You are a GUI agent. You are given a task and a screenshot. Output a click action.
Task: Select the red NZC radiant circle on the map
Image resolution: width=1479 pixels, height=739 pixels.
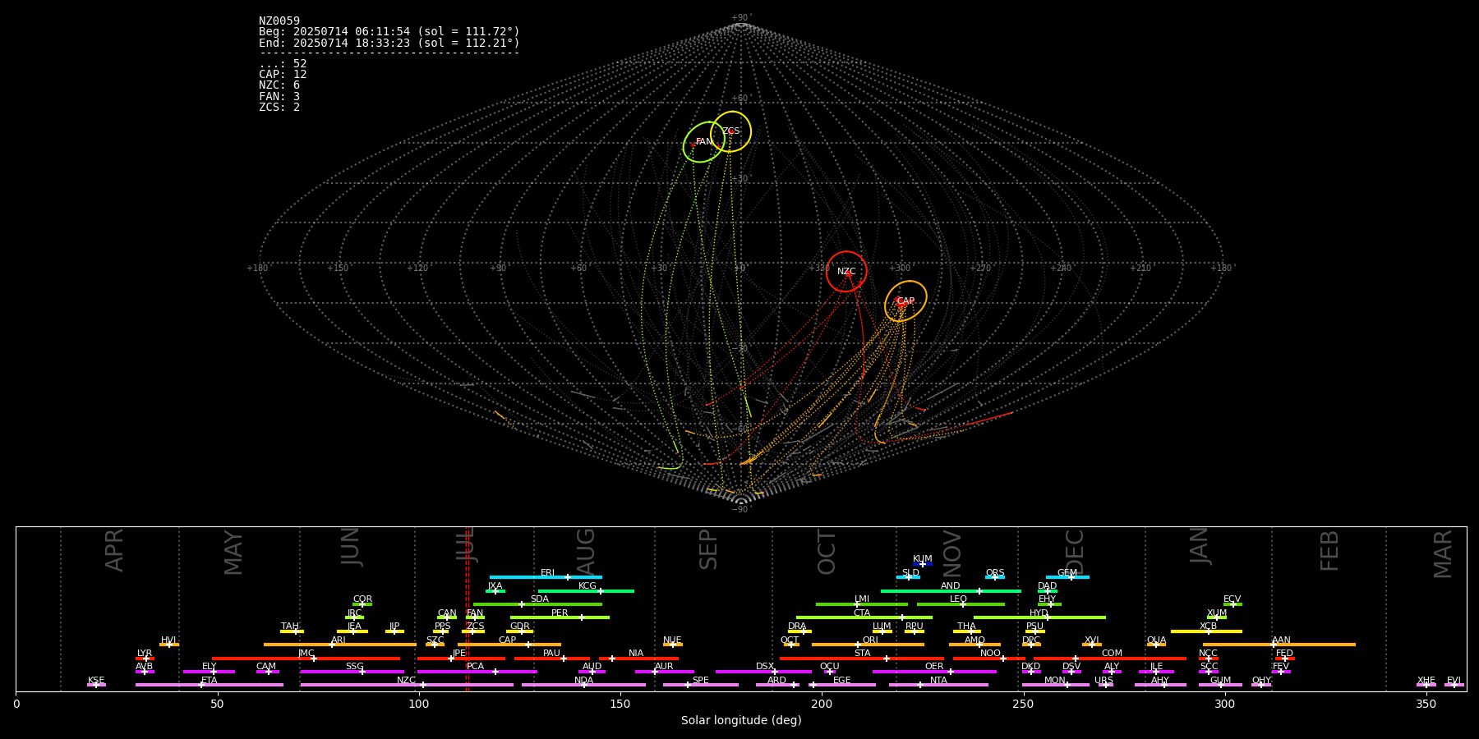846,271
